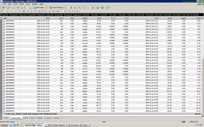Launch Chrome from quick launch
The image size is (204, 127).
click(x=18, y=125)
